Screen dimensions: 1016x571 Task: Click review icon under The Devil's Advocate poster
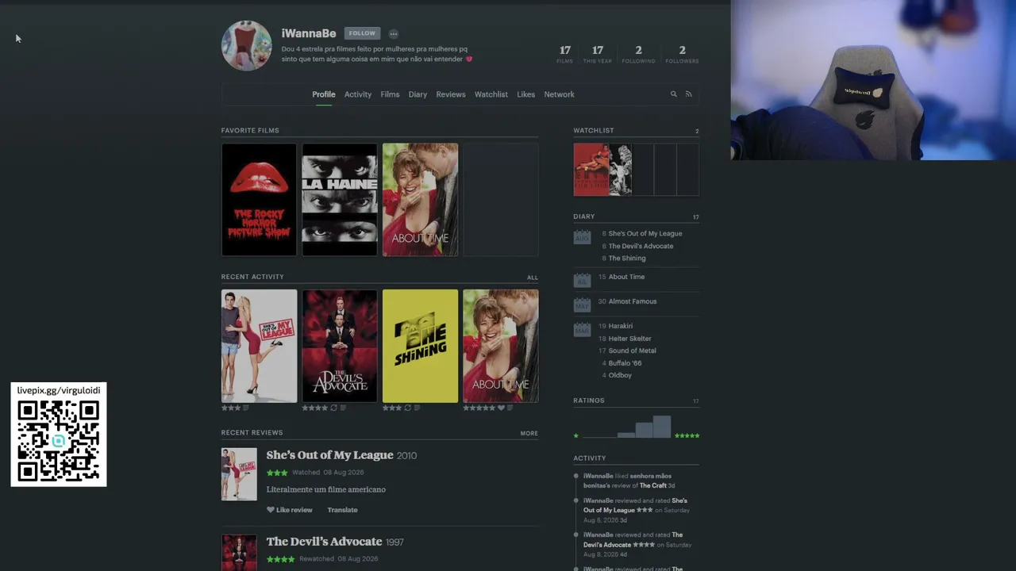tap(343, 408)
